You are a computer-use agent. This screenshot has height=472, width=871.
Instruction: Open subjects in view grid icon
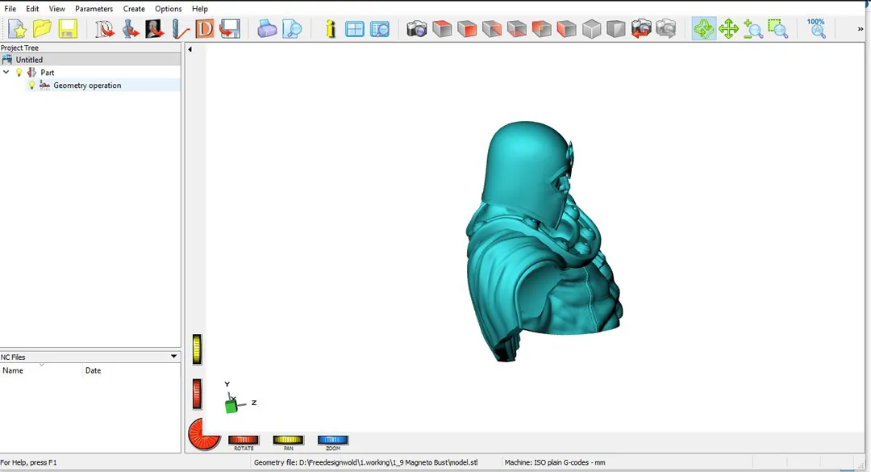click(x=354, y=29)
